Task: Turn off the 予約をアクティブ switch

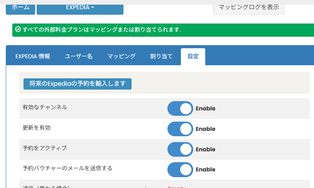Action: 180,149
